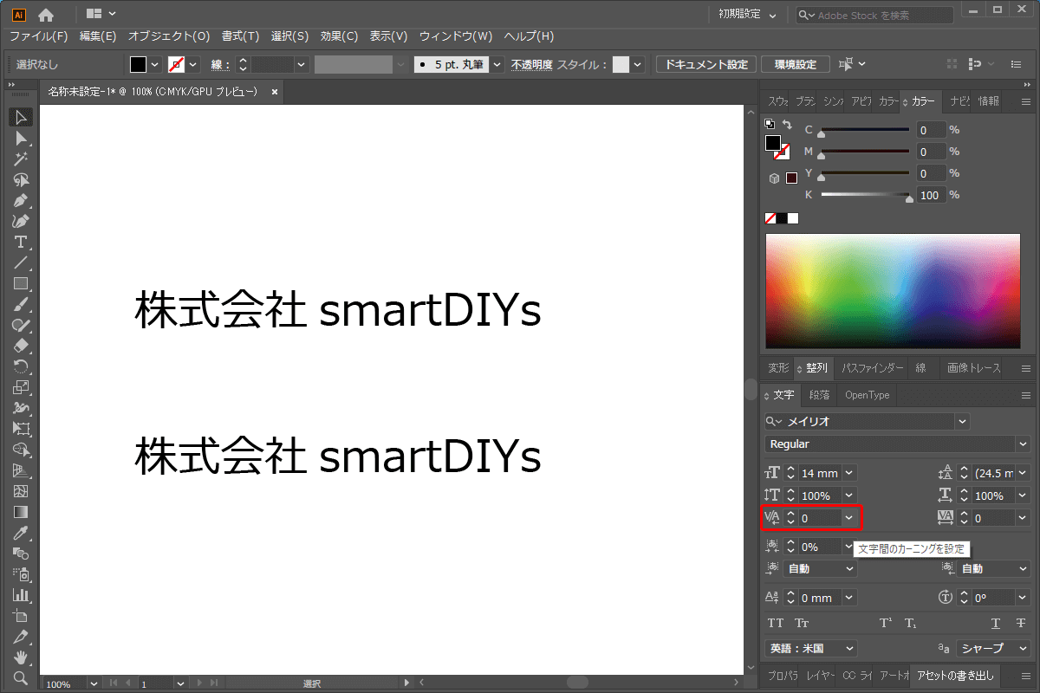Open the 14 mm font size dropdown
This screenshot has width=1040, height=693.
(849, 473)
